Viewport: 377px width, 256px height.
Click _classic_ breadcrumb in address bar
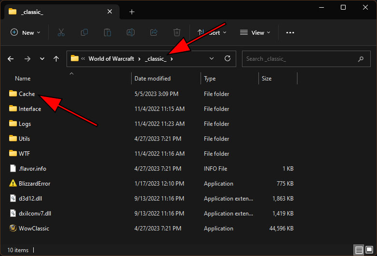[x=156, y=59]
